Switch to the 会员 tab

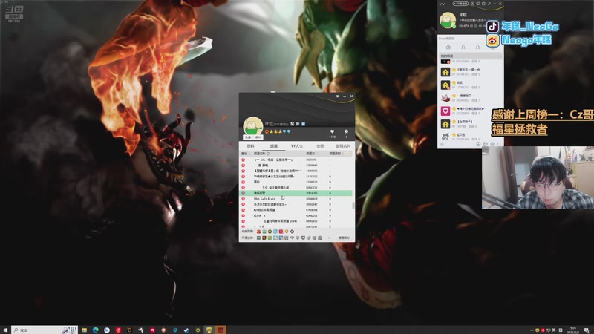tap(320, 145)
